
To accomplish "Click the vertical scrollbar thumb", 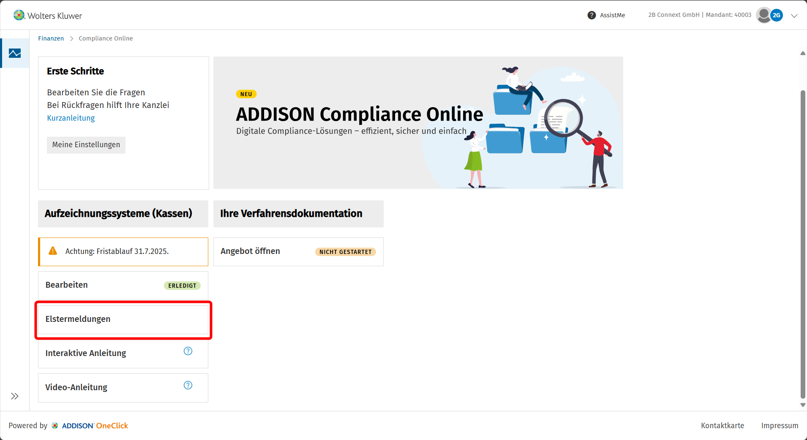I will click(803, 244).
